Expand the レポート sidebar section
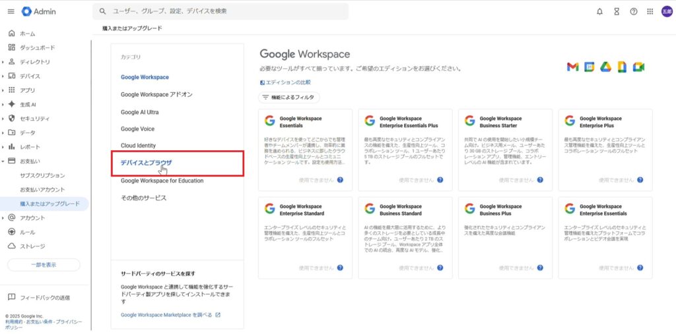 tap(3, 147)
